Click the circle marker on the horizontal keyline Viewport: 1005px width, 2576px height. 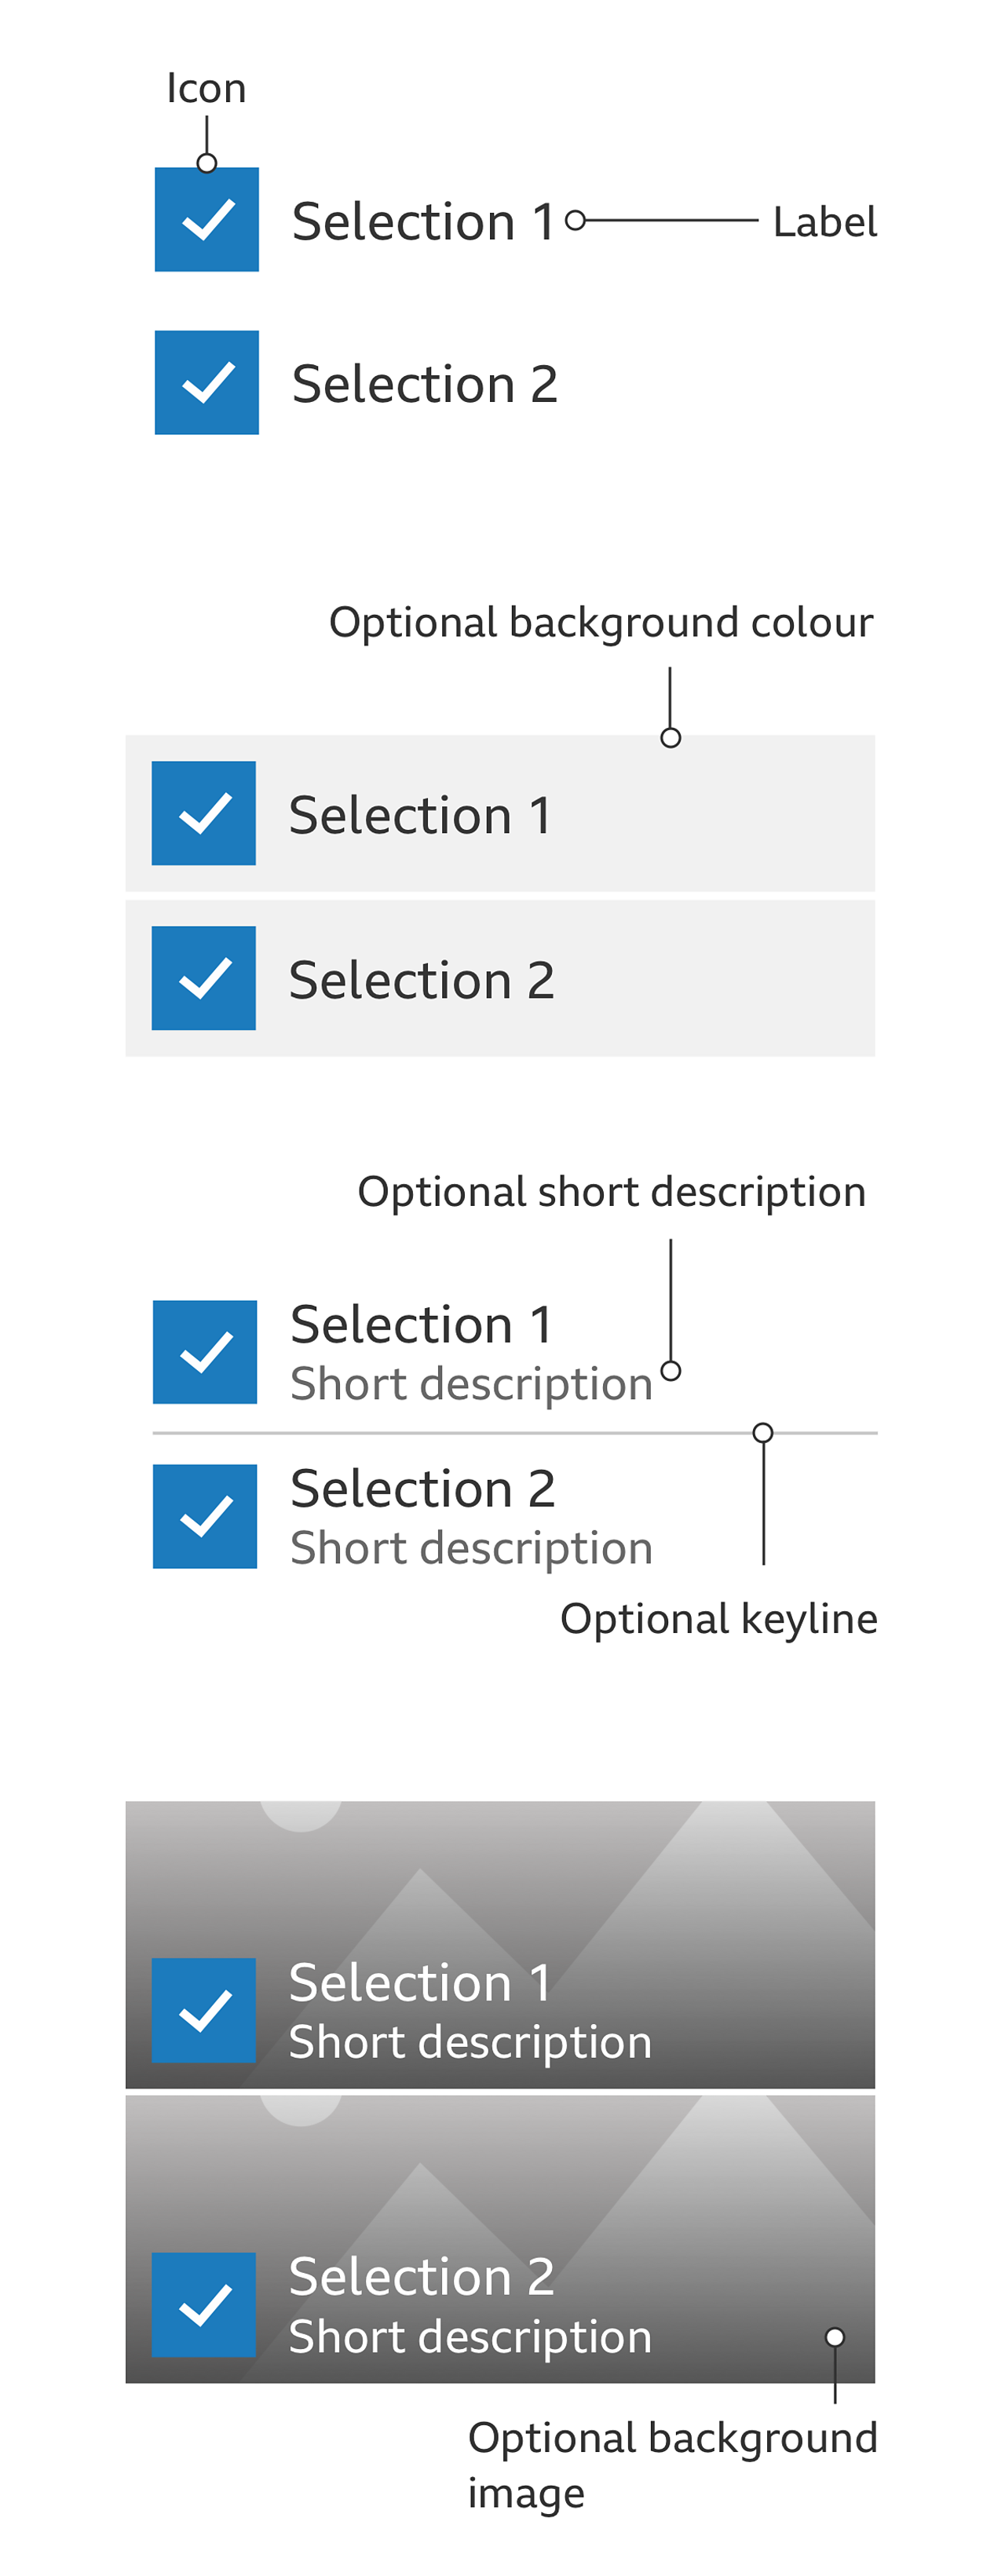coord(762,1432)
